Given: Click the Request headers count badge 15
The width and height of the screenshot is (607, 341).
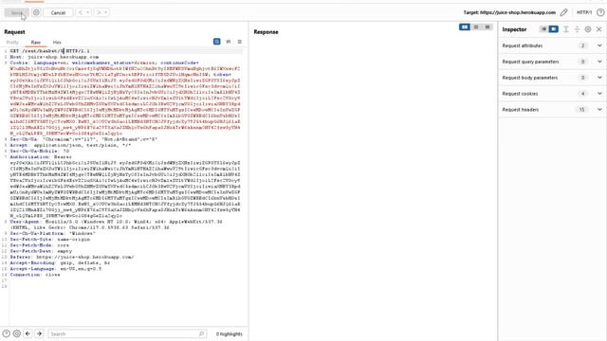Looking at the screenshot, I should pyautogui.click(x=581, y=110).
